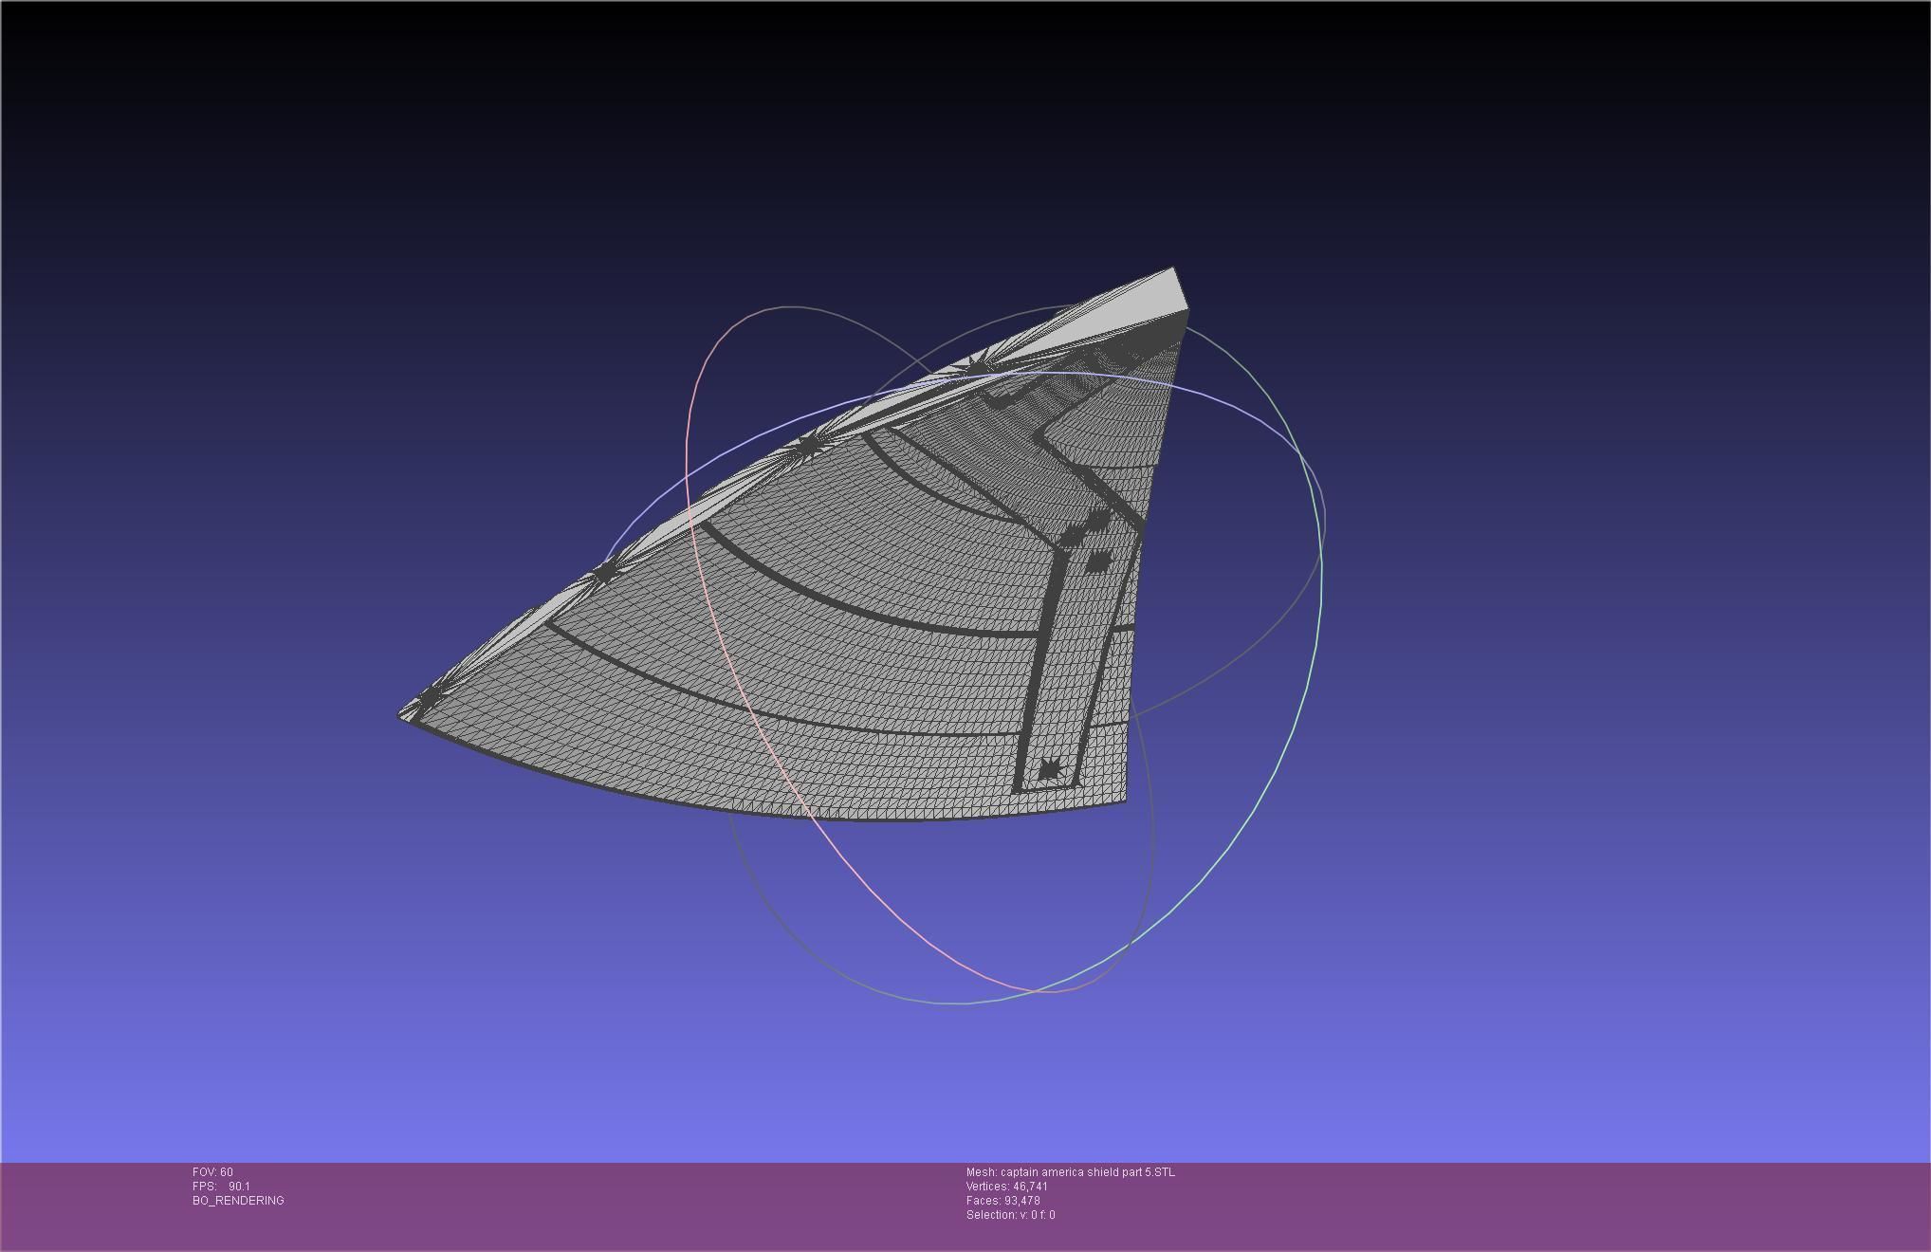This screenshot has height=1252, width=1931.
Task: Click the FOV: 60 readout
Action: click(x=212, y=1172)
